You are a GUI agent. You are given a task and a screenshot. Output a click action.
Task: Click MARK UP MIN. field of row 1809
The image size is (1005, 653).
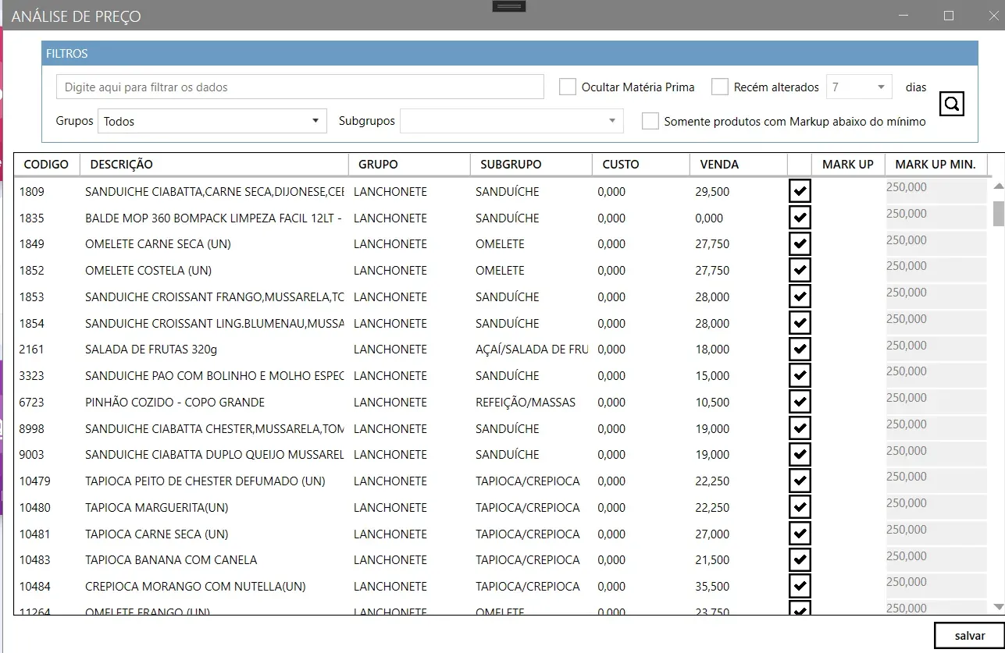click(x=936, y=191)
